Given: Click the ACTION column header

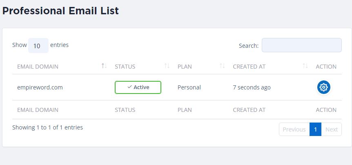Looking at the screenshot, I should pyautogui.click(x=326, y=67).
